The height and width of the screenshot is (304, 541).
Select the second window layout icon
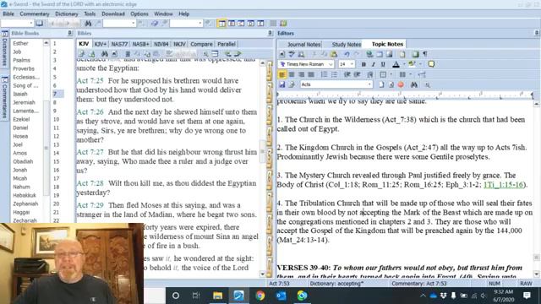coord(232,24)
